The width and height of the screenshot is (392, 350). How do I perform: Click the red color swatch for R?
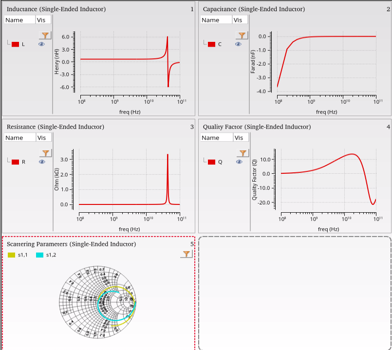point(15,162)
